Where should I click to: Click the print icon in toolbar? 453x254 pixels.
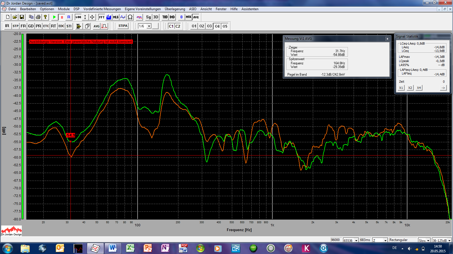38,17
